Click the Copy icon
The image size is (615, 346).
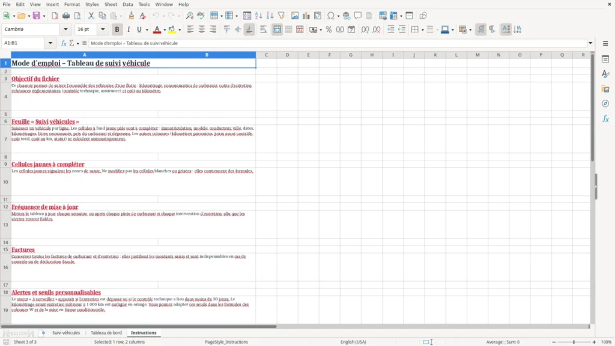coord(102,16)
